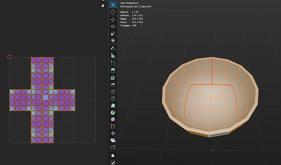
Task: Activate the Add Cube tool
Action: tap(113, 63)
